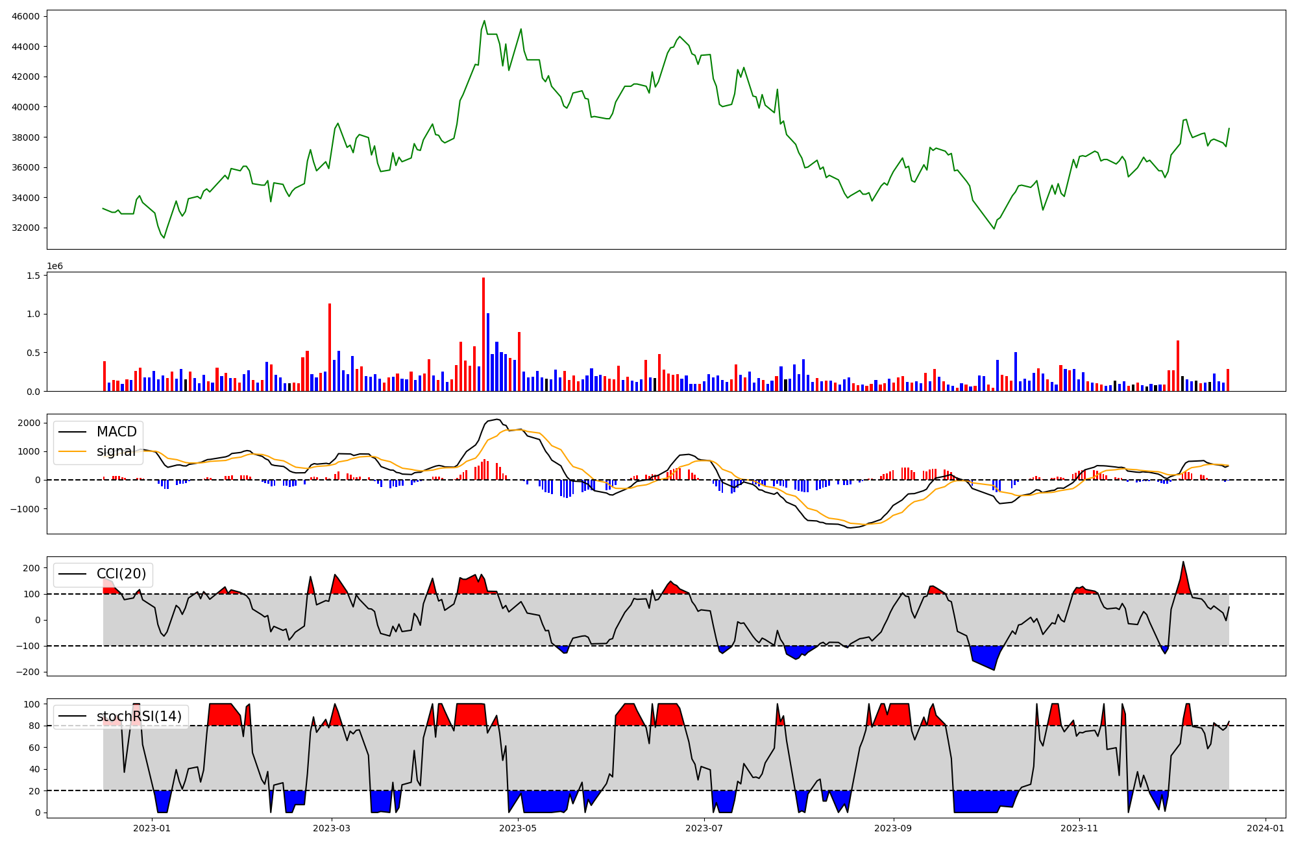Click the 2024-01 date tick label
Screen dimensions: 1298x843
[x=1266, y=828]
